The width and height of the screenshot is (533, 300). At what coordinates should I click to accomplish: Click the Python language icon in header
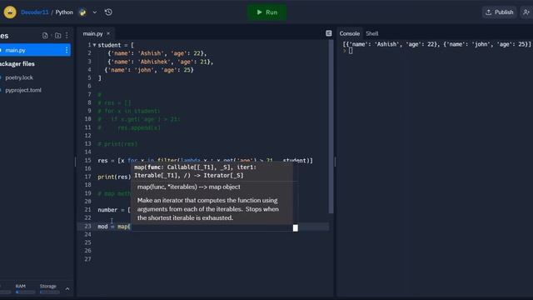(82, 12)
